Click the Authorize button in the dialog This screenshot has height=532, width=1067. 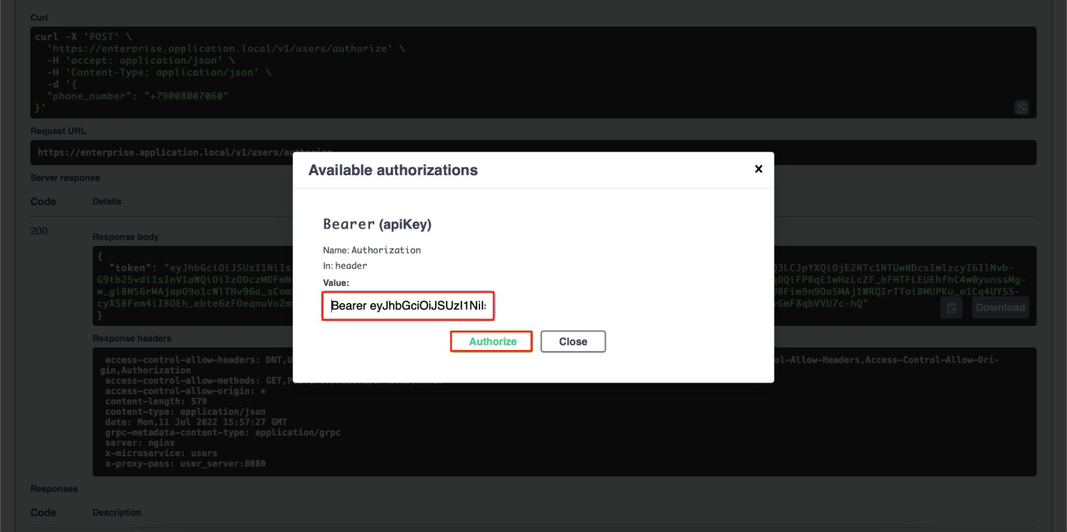491,342
